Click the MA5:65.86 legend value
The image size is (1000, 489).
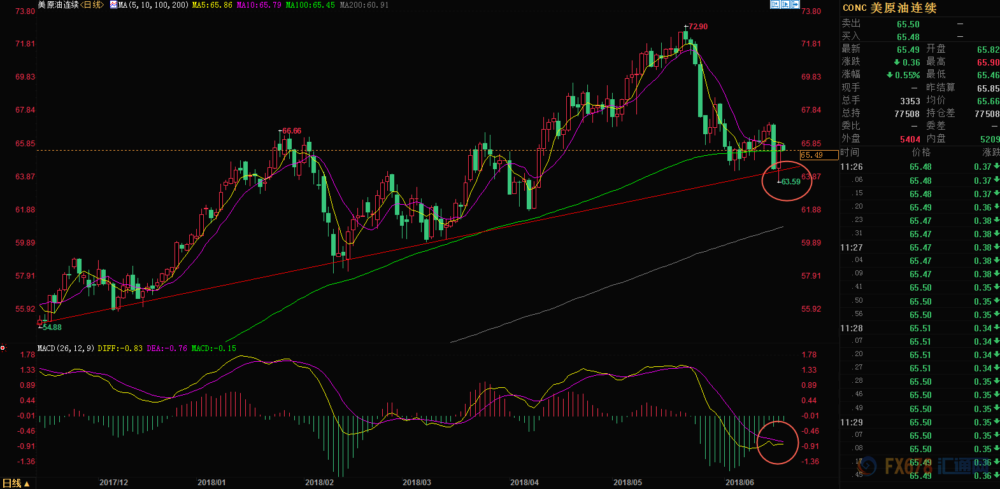(x=212, y=5)
